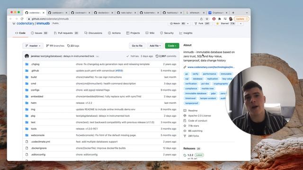Open the master branch dropdown

[x=33, y=46]
